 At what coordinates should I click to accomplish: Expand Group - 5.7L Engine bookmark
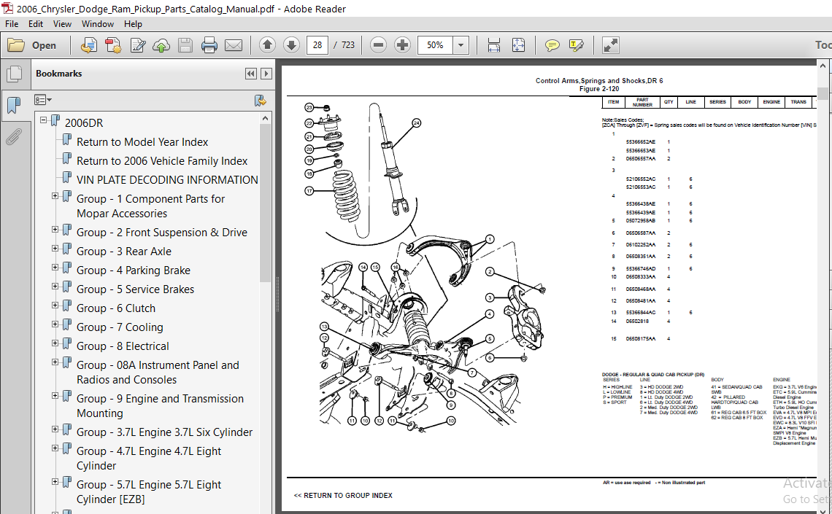pos(55,482)
